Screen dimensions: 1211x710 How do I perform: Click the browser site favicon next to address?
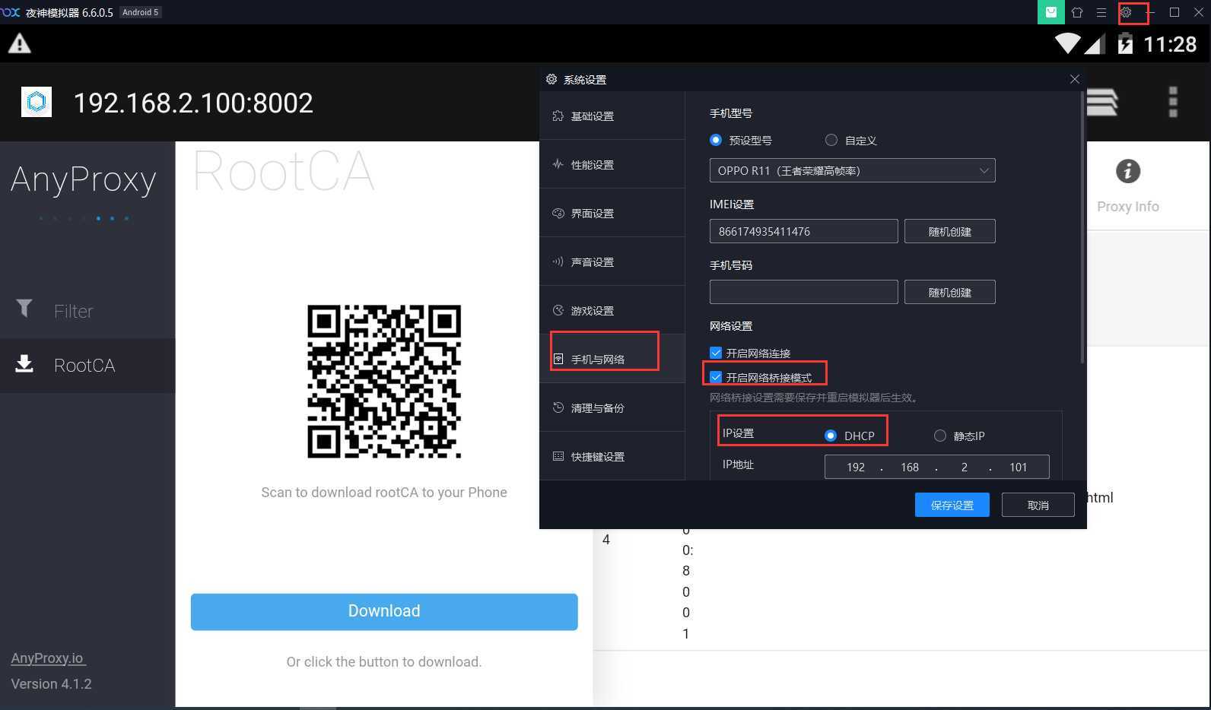37,102
